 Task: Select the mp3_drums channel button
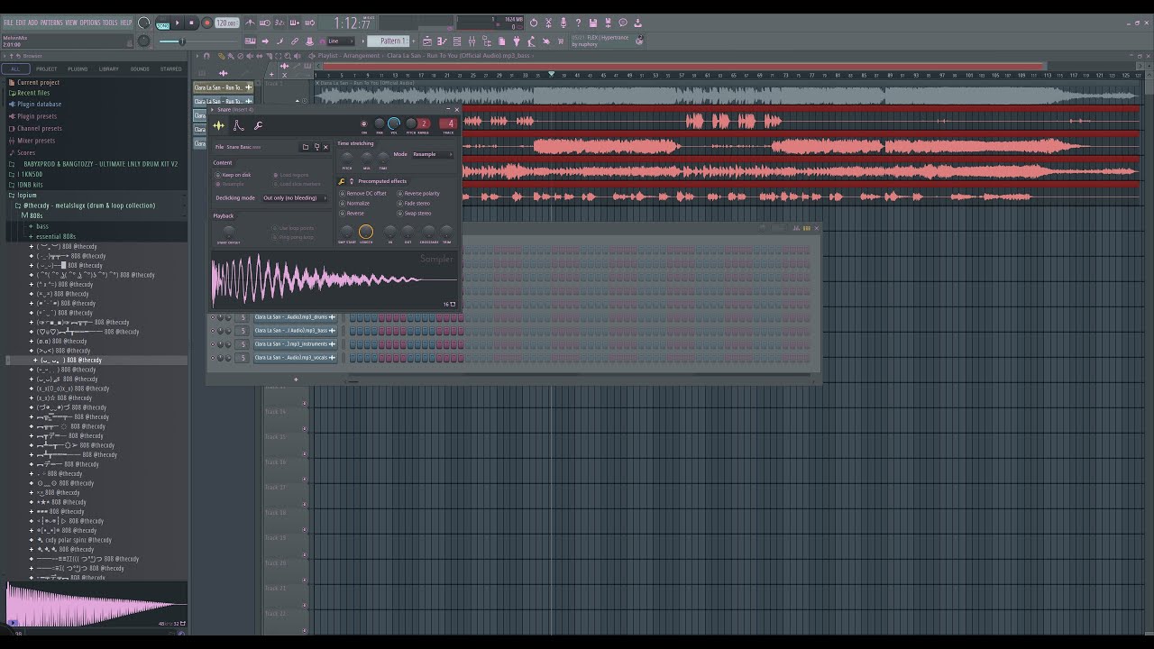pyautogui.click(x=294, y=317)
